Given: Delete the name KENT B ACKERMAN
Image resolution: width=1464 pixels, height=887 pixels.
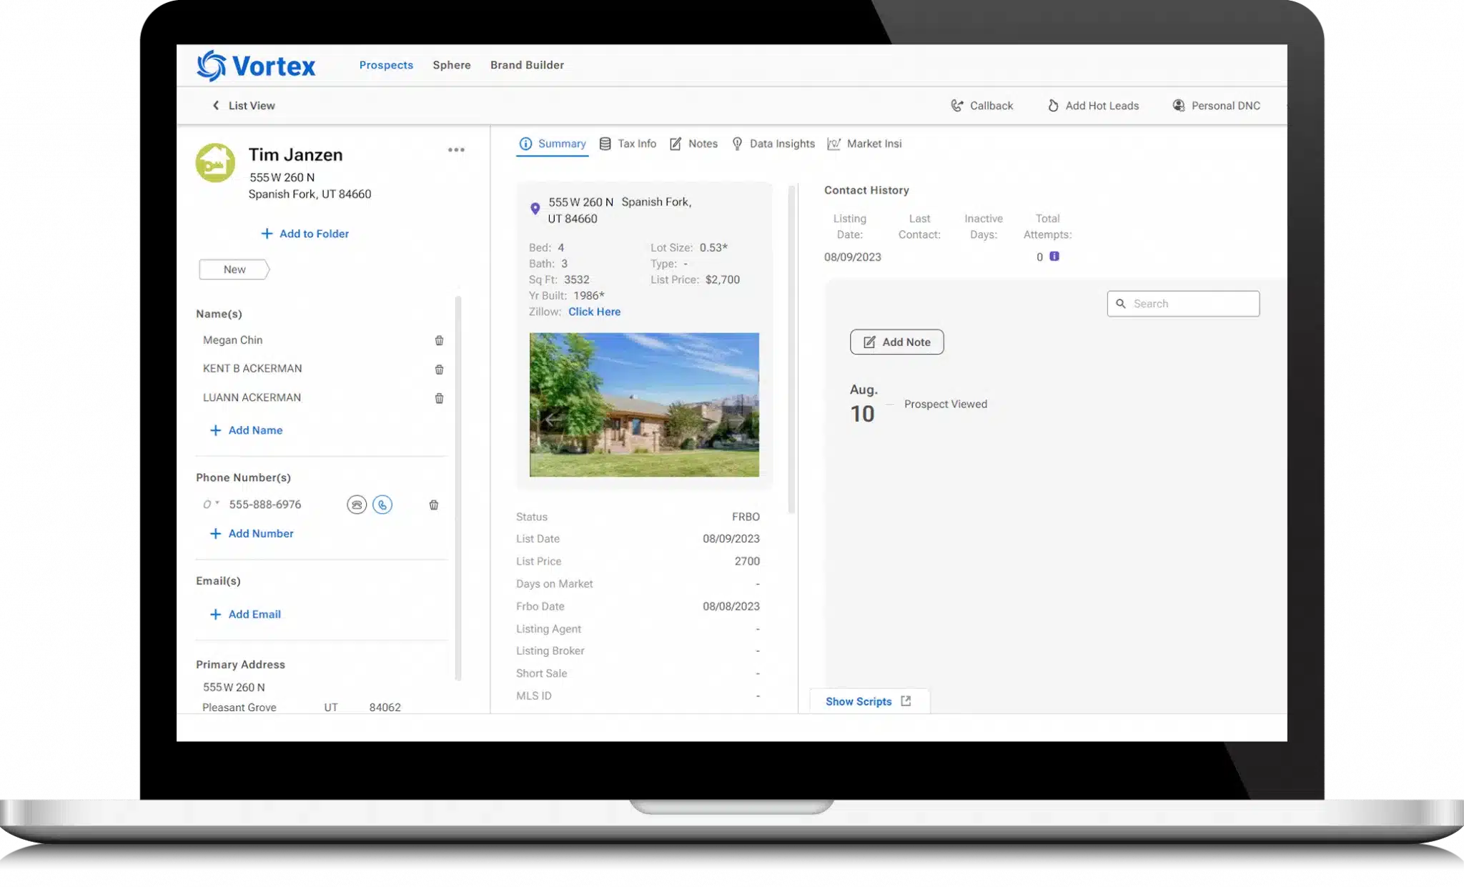Looking at the screenshot, I should [x=439, y=369].
